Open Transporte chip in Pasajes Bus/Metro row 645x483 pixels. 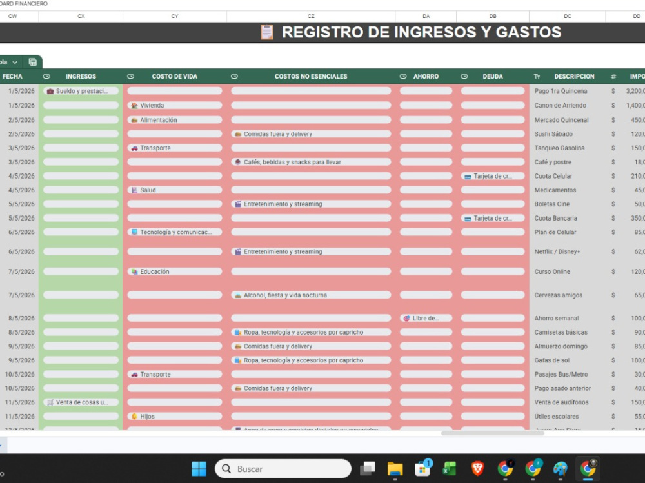point(174,375)
